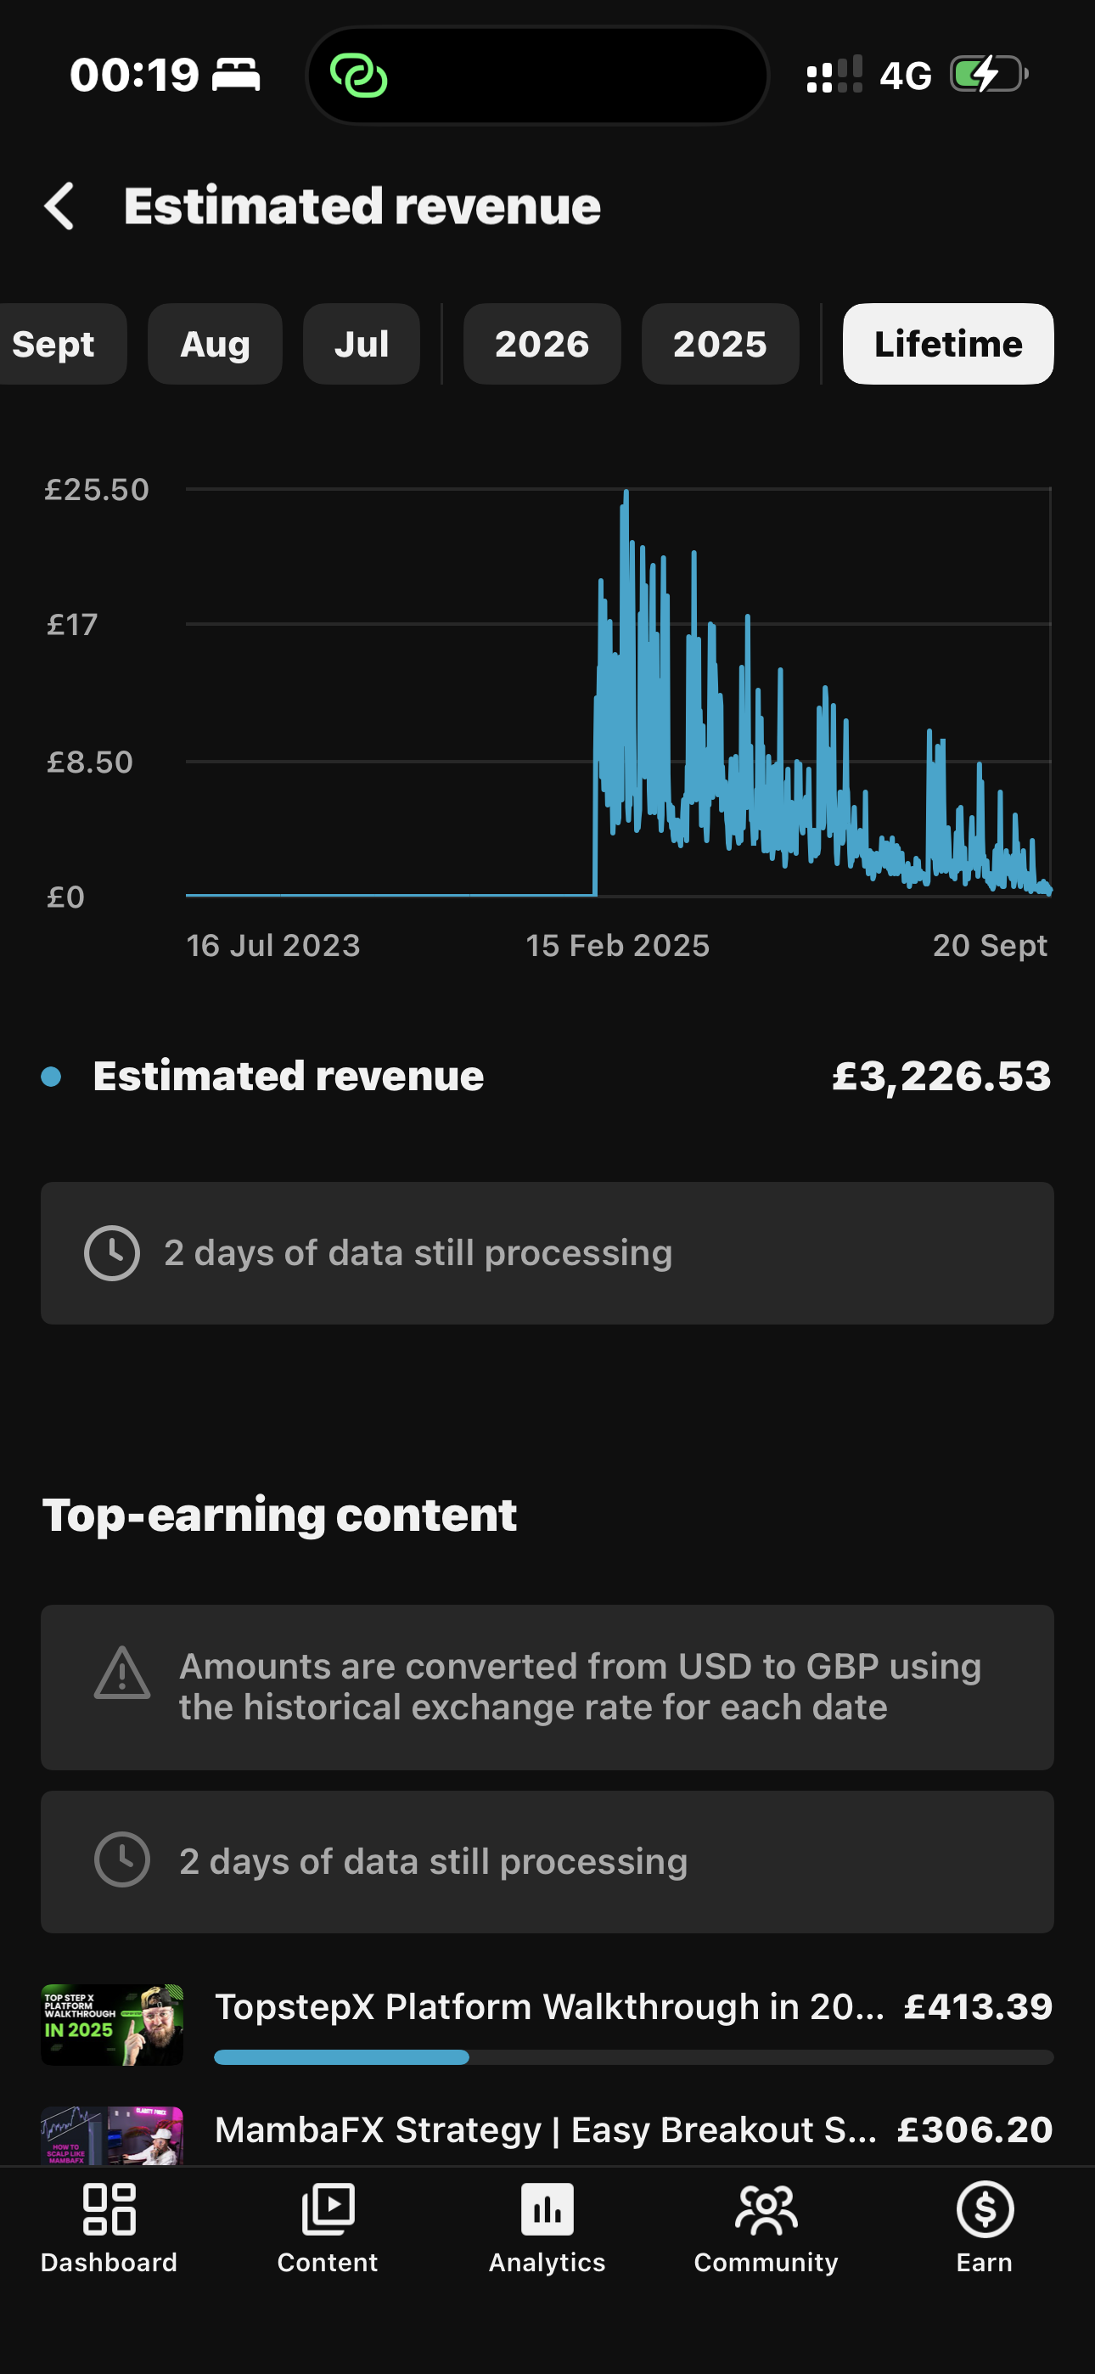Open the Dashboard tab icon

pyautogui.click(x=109, y=2209)
